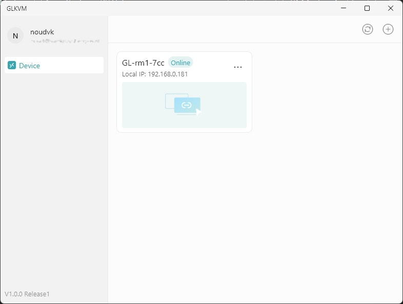This screenshot has width=403, height=304.
Task: Close the GLKVM window
Action: coord(391,8)
